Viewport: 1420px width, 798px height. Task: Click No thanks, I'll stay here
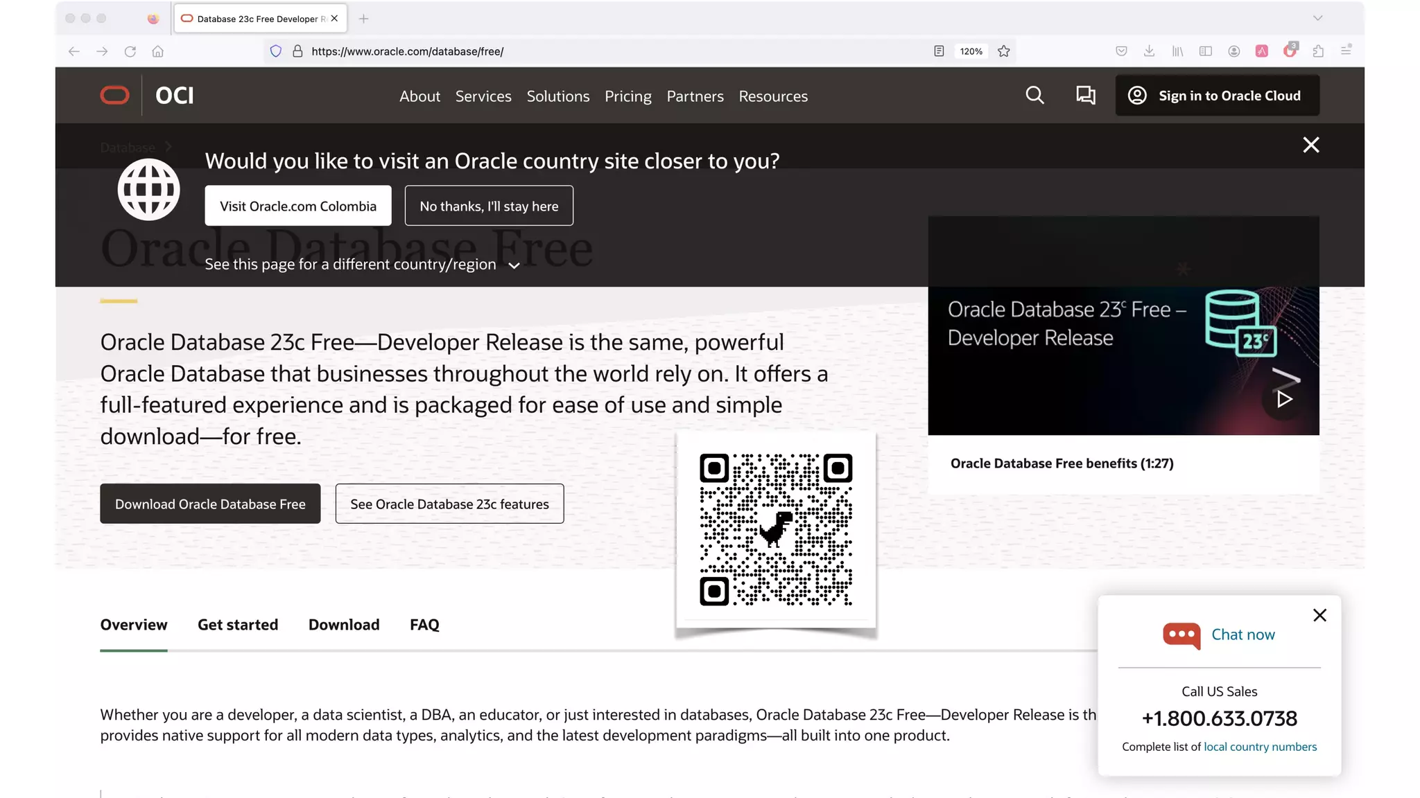click(489, 206)
